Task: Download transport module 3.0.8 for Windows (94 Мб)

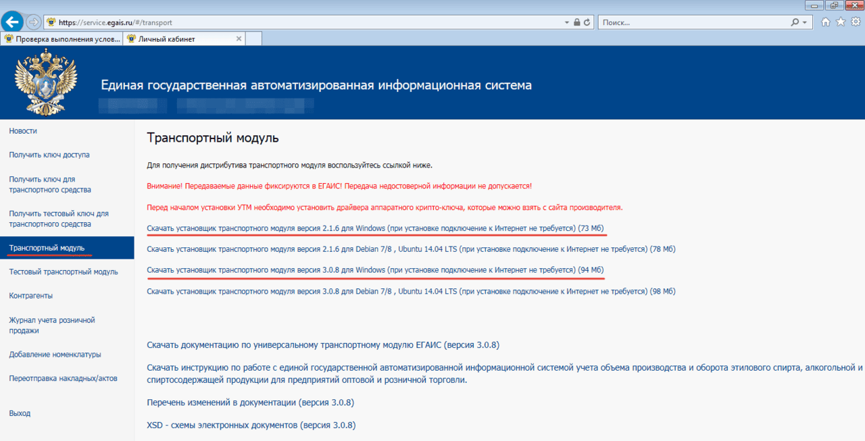Action: [375, 270]
